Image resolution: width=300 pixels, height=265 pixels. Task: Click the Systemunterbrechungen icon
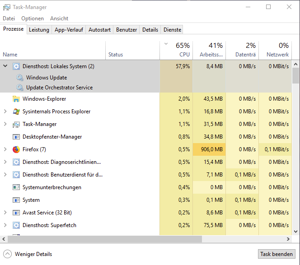(x=16, y=187)
